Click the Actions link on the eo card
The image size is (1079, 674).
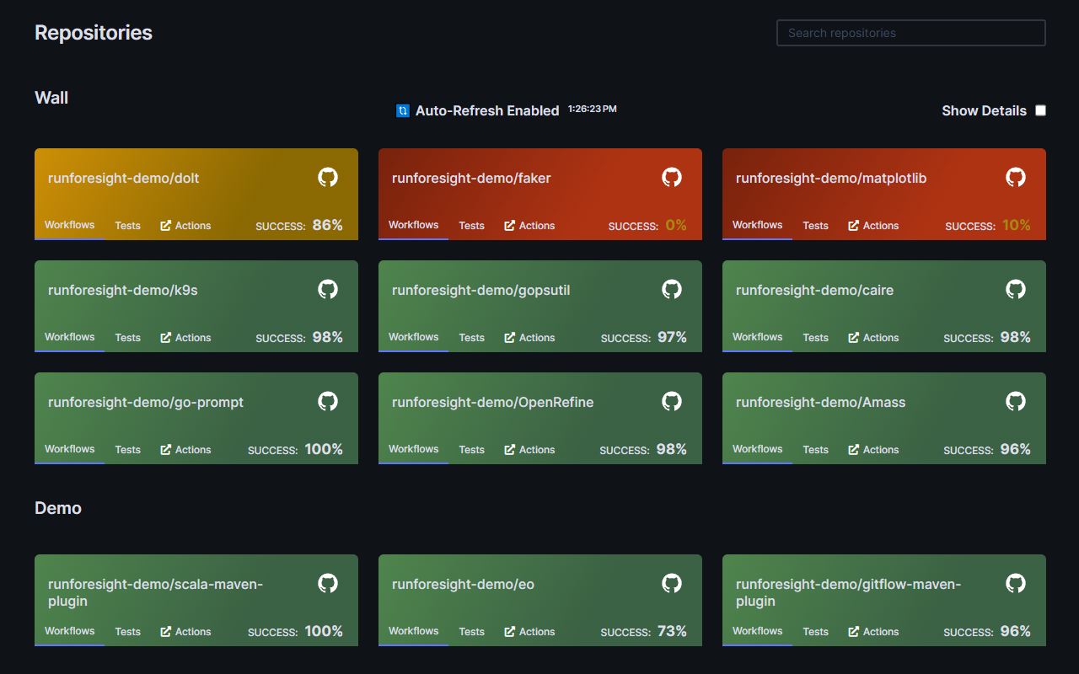click(536, 631)
